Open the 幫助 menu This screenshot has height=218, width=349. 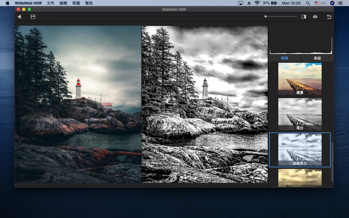pyautogui.click(x=89, y=3)
